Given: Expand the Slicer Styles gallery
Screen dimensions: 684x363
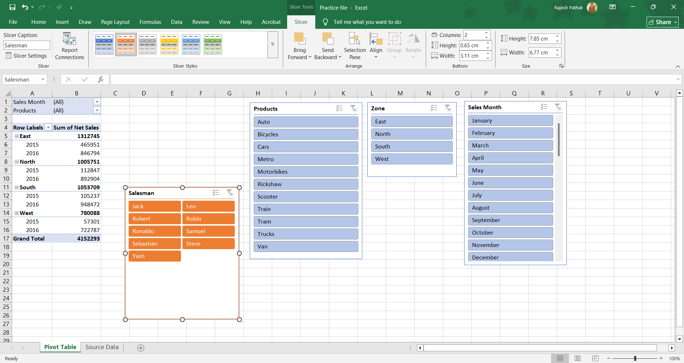Looking at the screenshot, I should (273, 44).
